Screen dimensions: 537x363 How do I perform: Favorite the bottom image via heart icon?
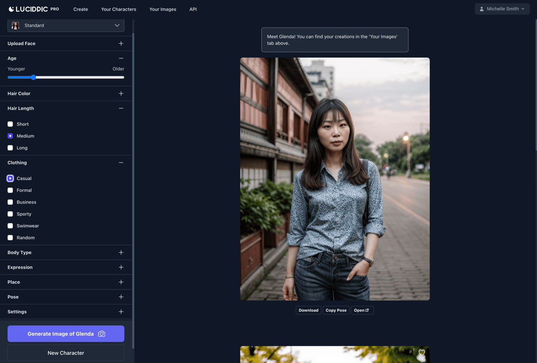point(422,353)
